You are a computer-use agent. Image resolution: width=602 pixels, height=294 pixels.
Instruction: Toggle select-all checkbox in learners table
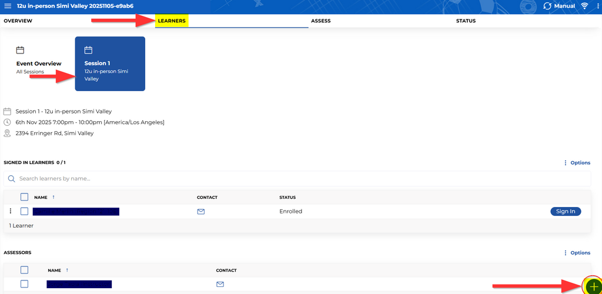tap(24, 197)
